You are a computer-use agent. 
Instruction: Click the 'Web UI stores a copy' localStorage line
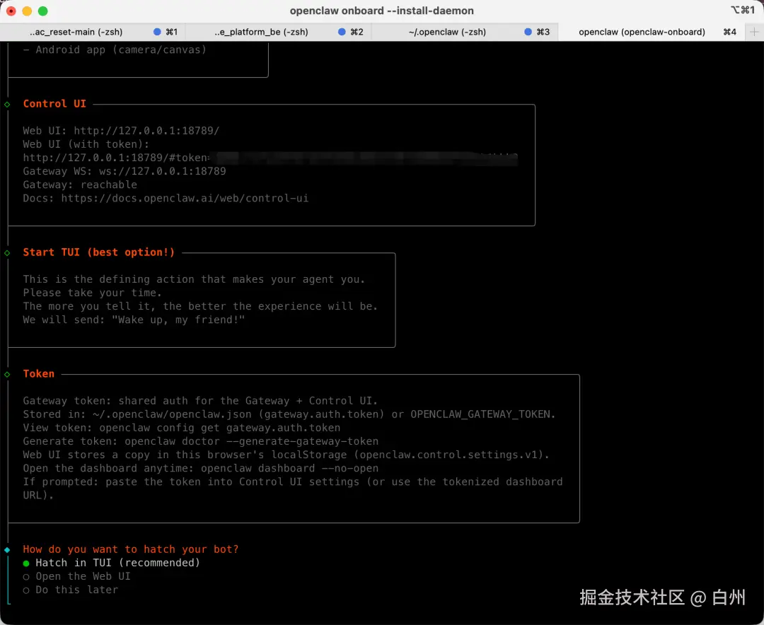[286, 455]
